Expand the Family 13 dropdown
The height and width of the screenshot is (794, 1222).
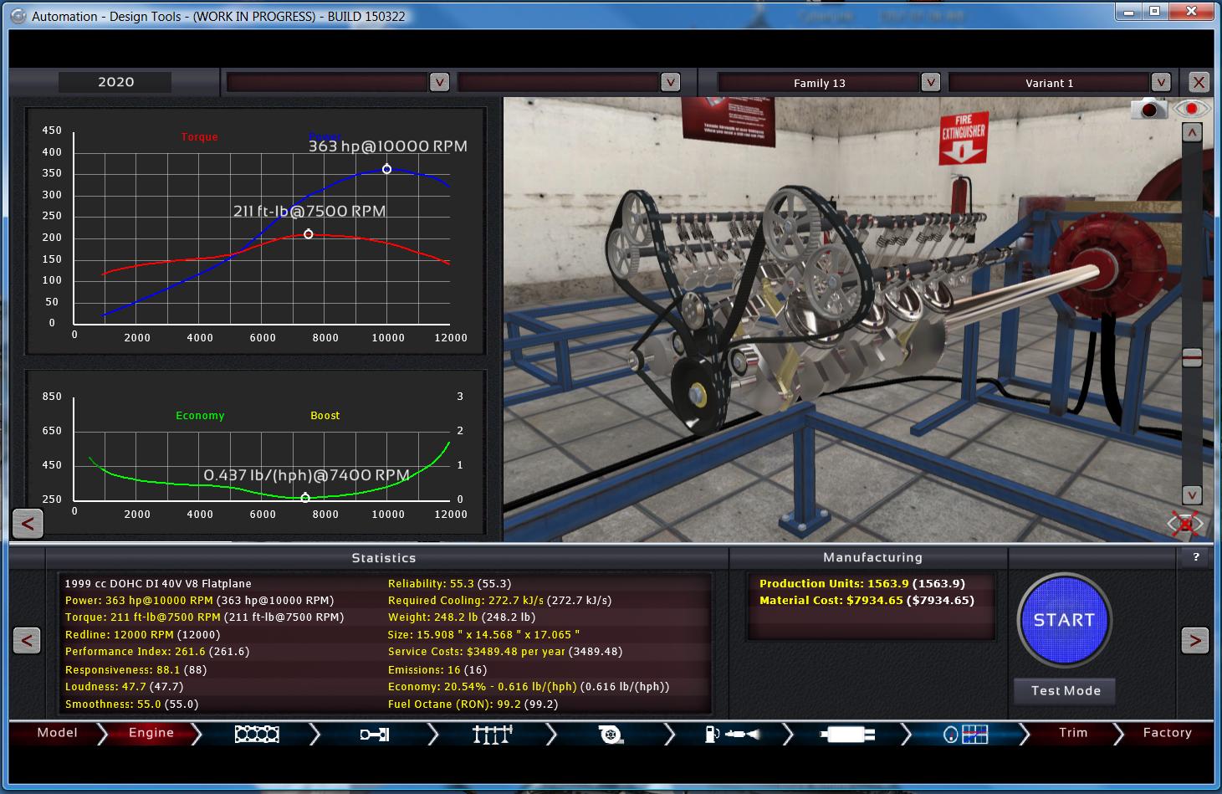pos(930,82)
